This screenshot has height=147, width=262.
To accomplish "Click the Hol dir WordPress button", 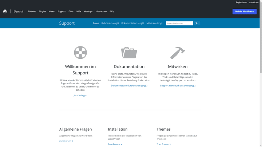I will 245,12.
